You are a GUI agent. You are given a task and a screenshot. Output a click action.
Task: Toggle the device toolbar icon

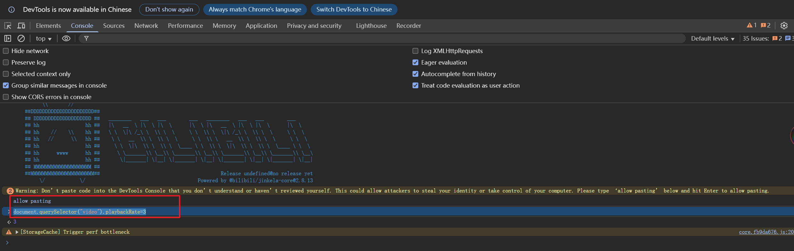click(21, 26)
